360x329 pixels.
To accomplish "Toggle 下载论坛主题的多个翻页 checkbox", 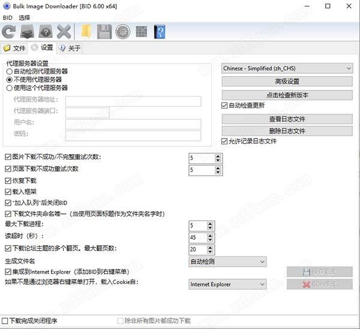I will (8, 248).
